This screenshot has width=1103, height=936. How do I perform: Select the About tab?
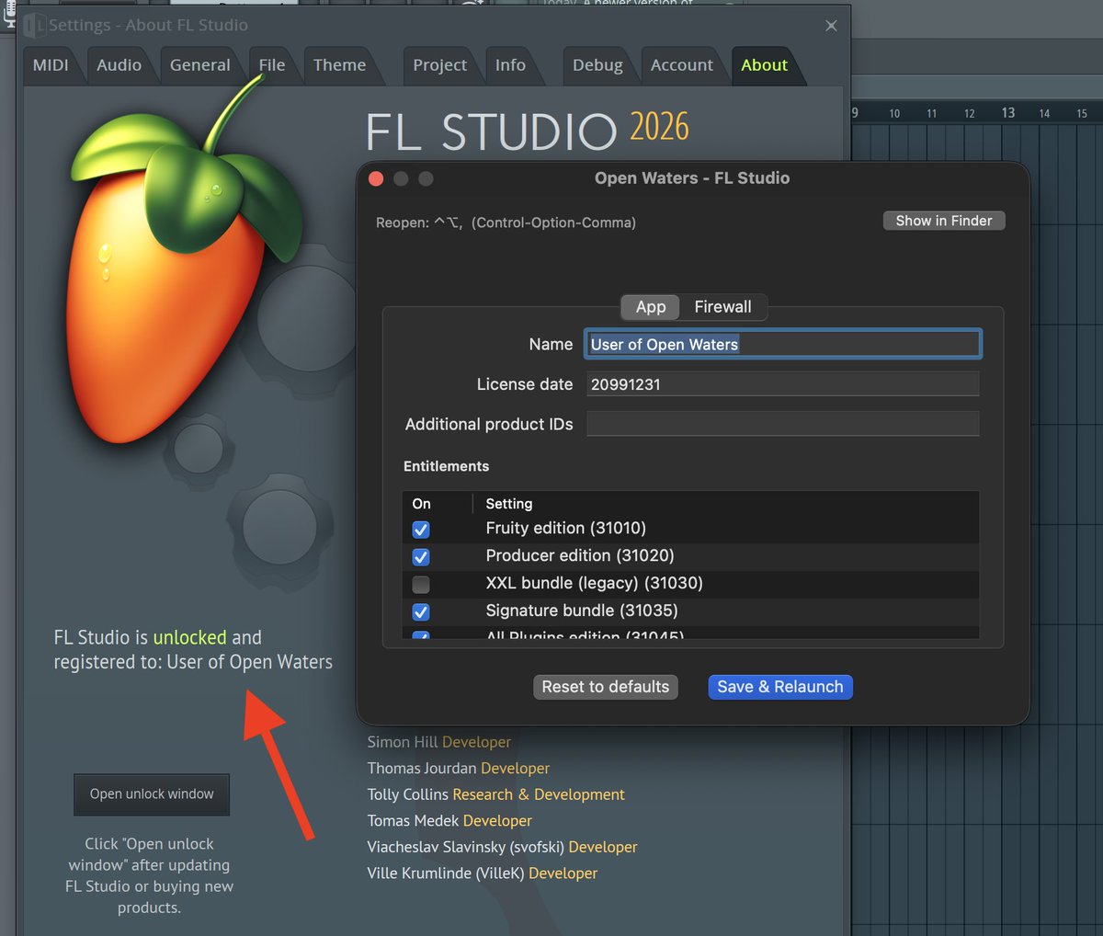click(764, 65)
